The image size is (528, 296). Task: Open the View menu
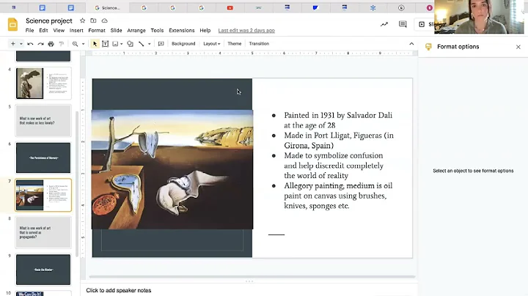[x=59, y=30]
